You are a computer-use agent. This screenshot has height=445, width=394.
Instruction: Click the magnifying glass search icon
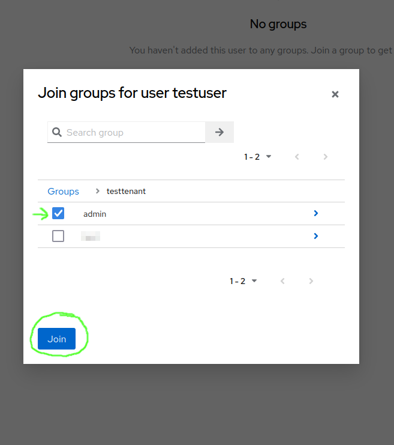(x=57, y=132)
